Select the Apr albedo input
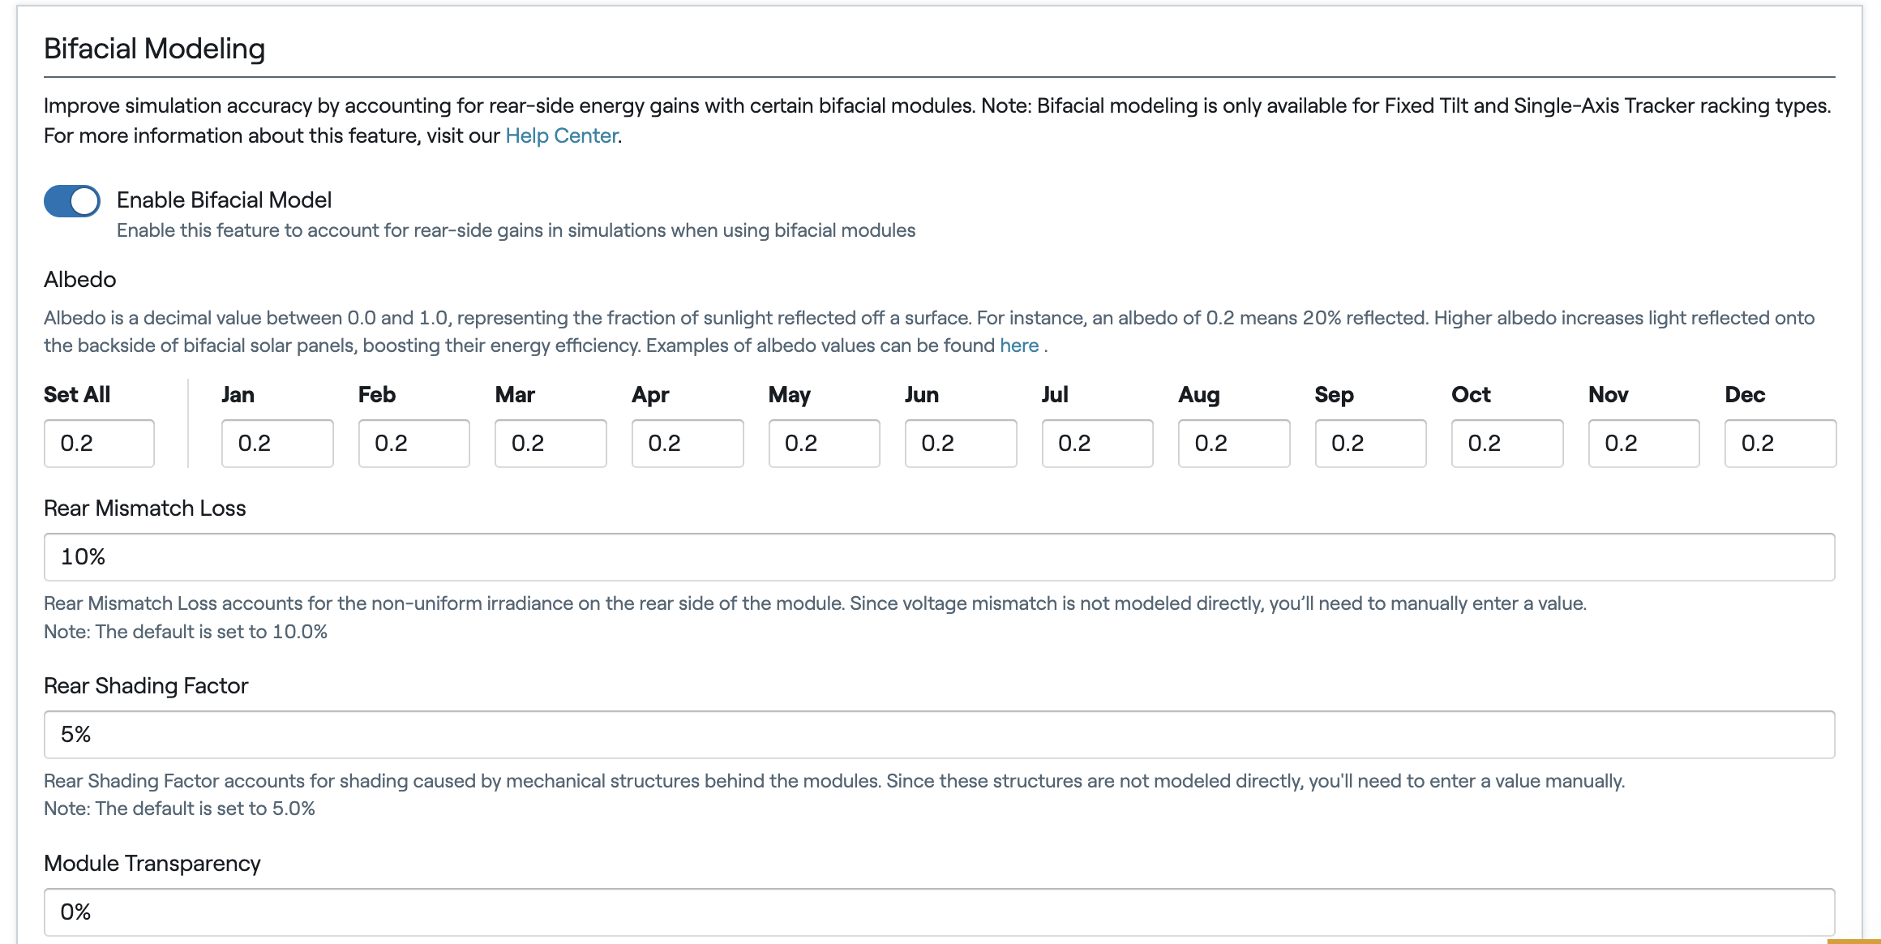The width and height of the screenshot is (1881, 944). [688, 444]
